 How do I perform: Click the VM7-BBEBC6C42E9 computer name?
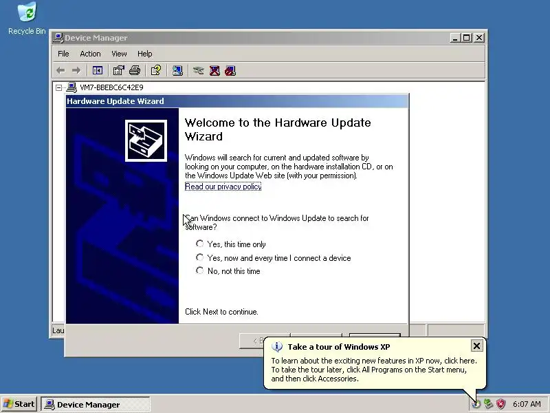[x=111, y=87]
